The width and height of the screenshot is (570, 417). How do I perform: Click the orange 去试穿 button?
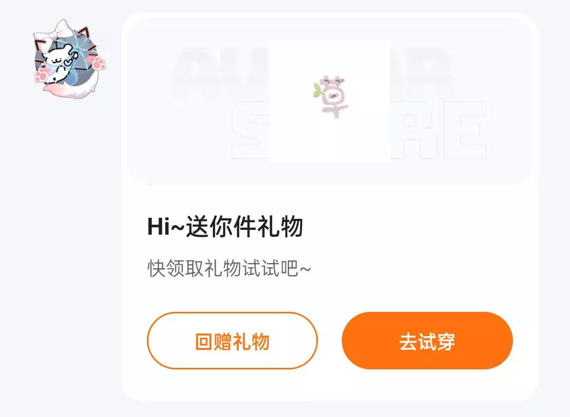427,341
